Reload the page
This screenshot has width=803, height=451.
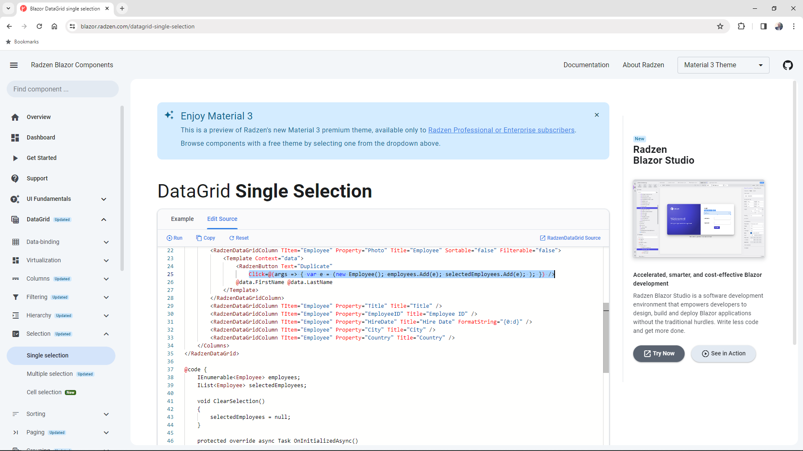(39, 26)
